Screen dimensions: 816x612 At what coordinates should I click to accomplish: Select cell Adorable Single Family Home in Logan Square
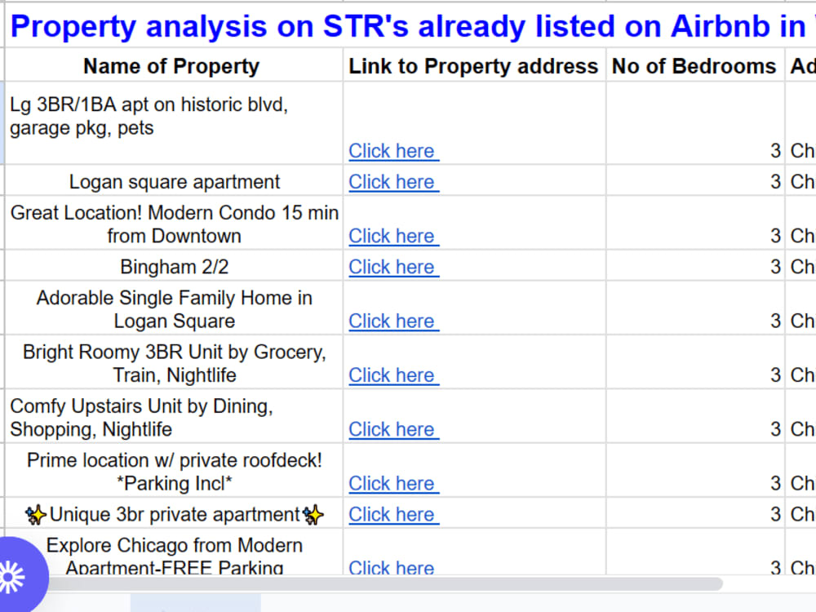coord(174,309)
